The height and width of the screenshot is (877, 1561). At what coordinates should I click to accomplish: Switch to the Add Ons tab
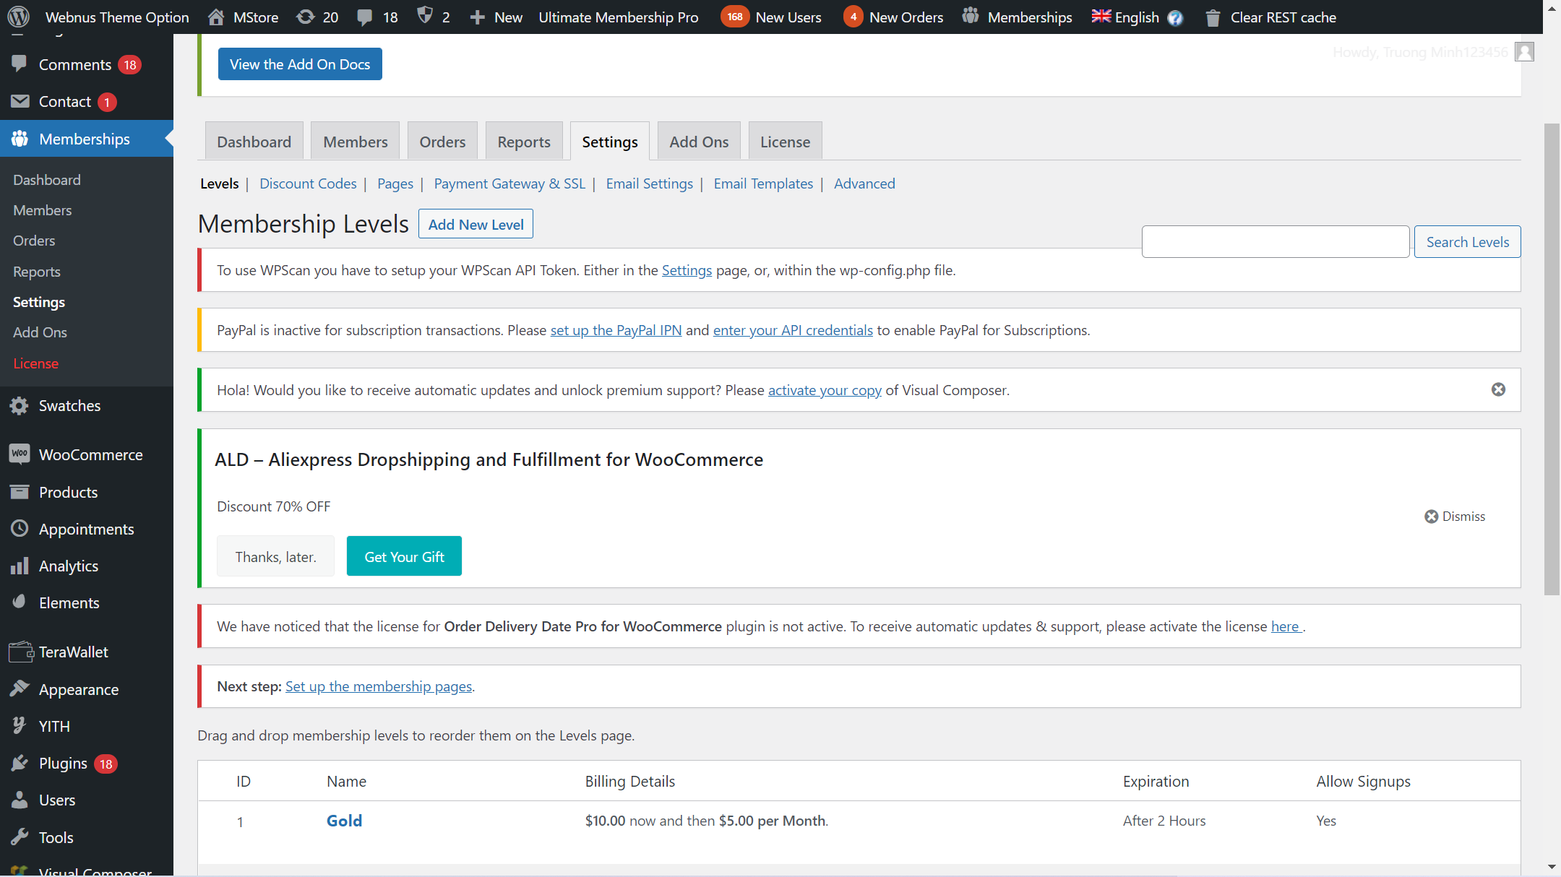tap(699, 141)
